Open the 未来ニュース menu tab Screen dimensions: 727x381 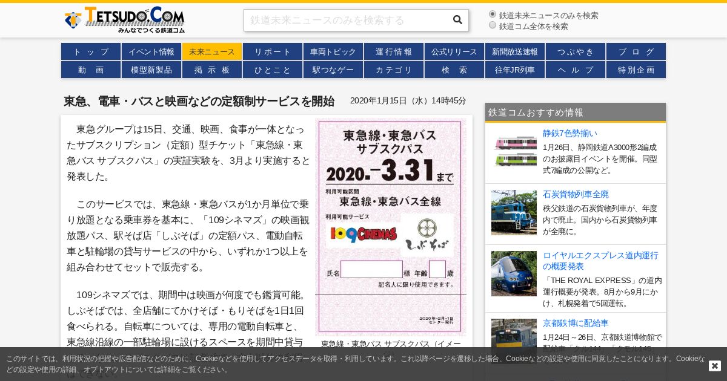[212, 51]
